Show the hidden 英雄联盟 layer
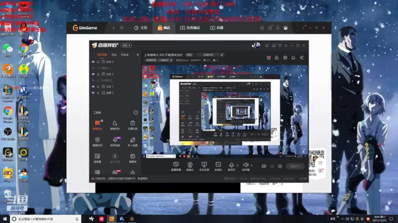The image size is (398, 223). pos(93,80)
